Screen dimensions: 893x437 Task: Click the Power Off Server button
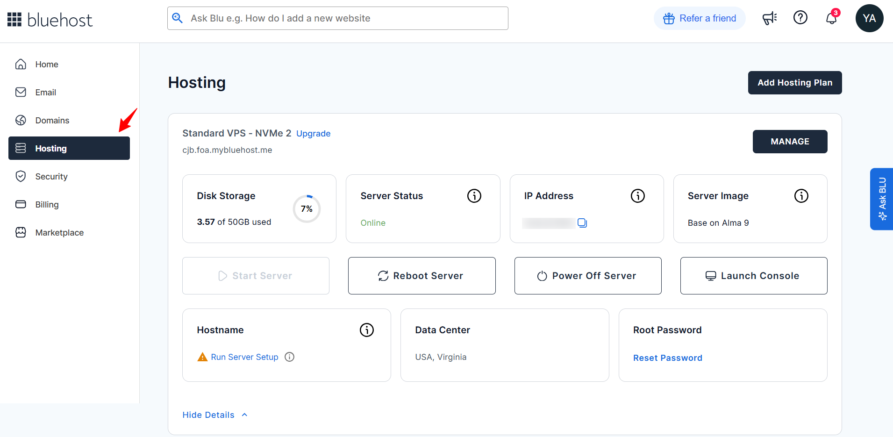(588, 276)
